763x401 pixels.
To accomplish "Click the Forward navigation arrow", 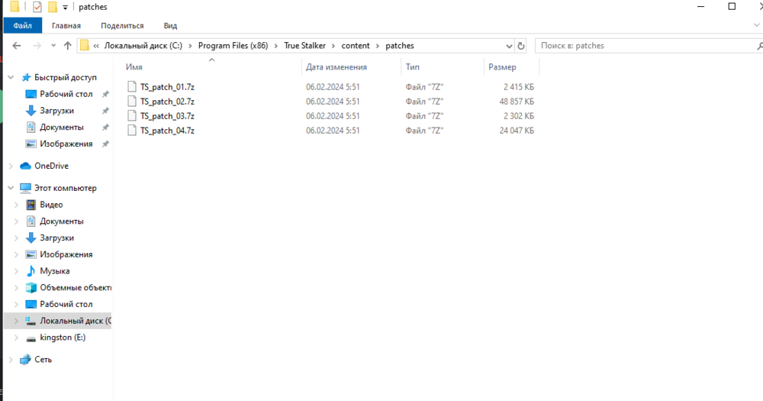I will 37,46.
